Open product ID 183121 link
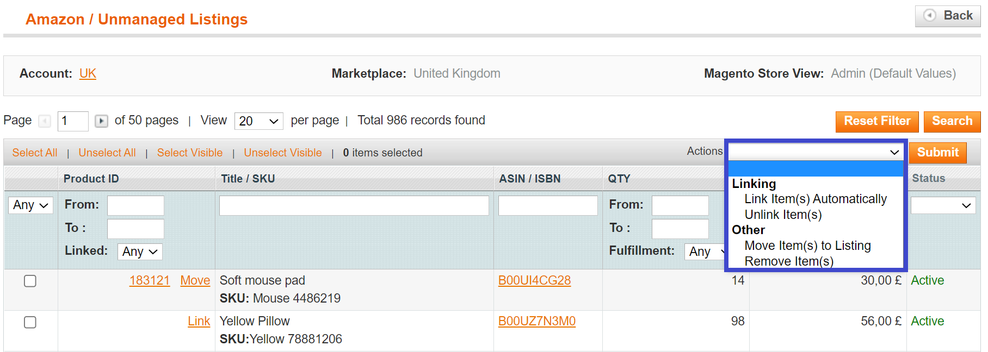This screenshot has height=352, width=988. point(150,280)
